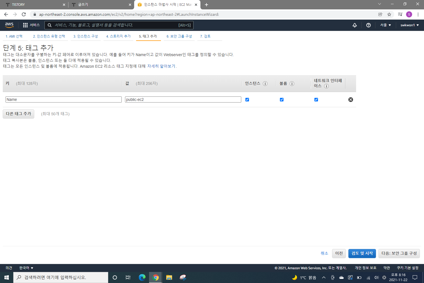The image size is (424, 283).
Task: Open the 자세히 알아보기 link
Action: [161, 66]
